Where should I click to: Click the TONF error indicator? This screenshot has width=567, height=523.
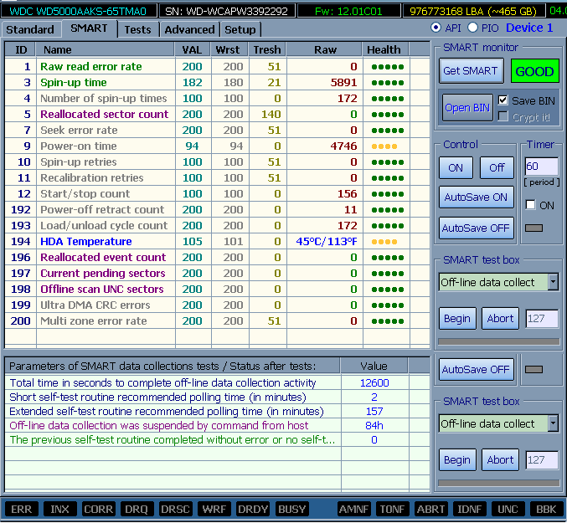392,510
